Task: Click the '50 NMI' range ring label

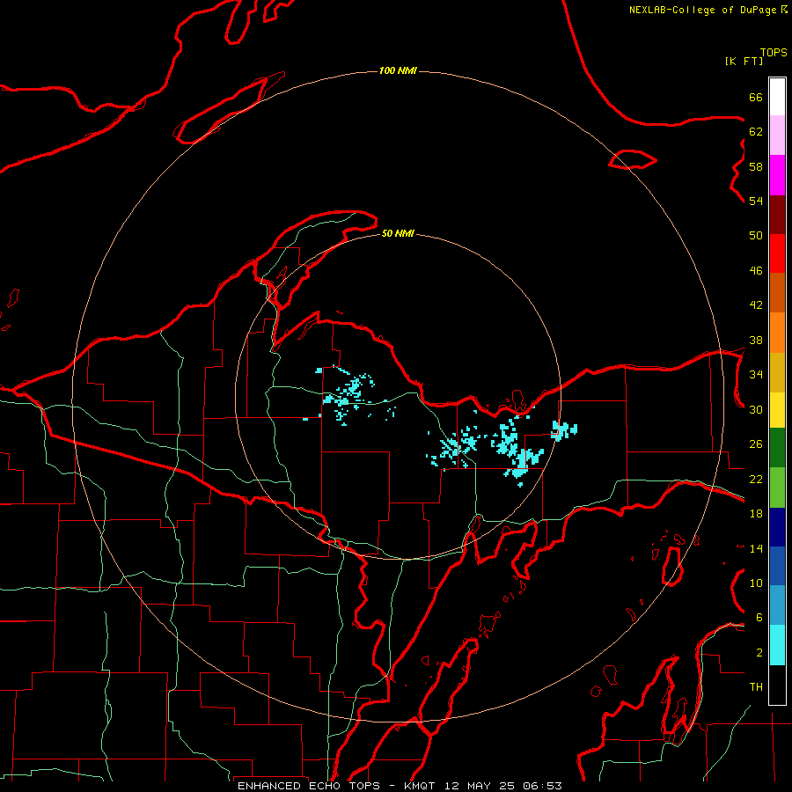Action: (398, 233)
